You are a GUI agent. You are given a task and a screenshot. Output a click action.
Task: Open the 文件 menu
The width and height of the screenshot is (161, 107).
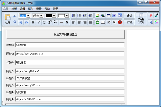[x=6, y=9]
